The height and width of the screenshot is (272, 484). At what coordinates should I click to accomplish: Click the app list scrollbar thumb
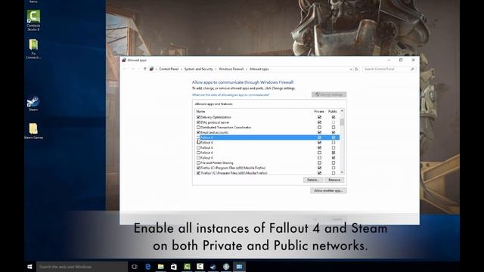click(342, 122)
